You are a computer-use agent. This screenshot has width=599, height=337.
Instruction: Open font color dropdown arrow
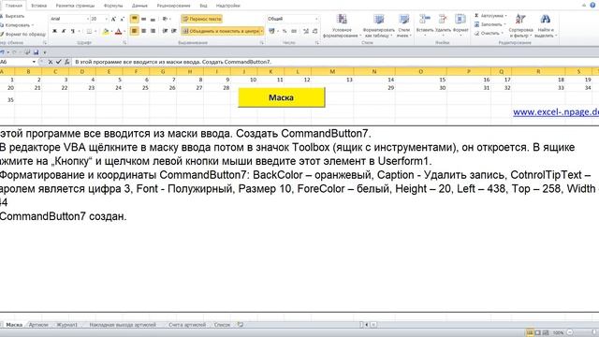[x=124, y=31]
